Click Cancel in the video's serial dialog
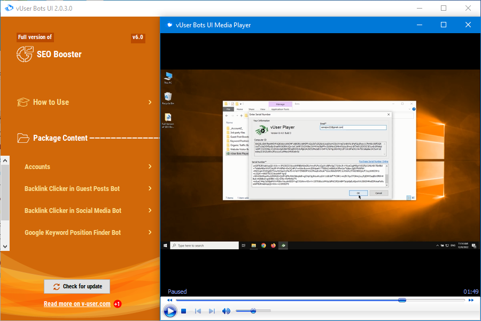This screenshot has height=321, width=481. pyautogui.click(x=378, y=193)
